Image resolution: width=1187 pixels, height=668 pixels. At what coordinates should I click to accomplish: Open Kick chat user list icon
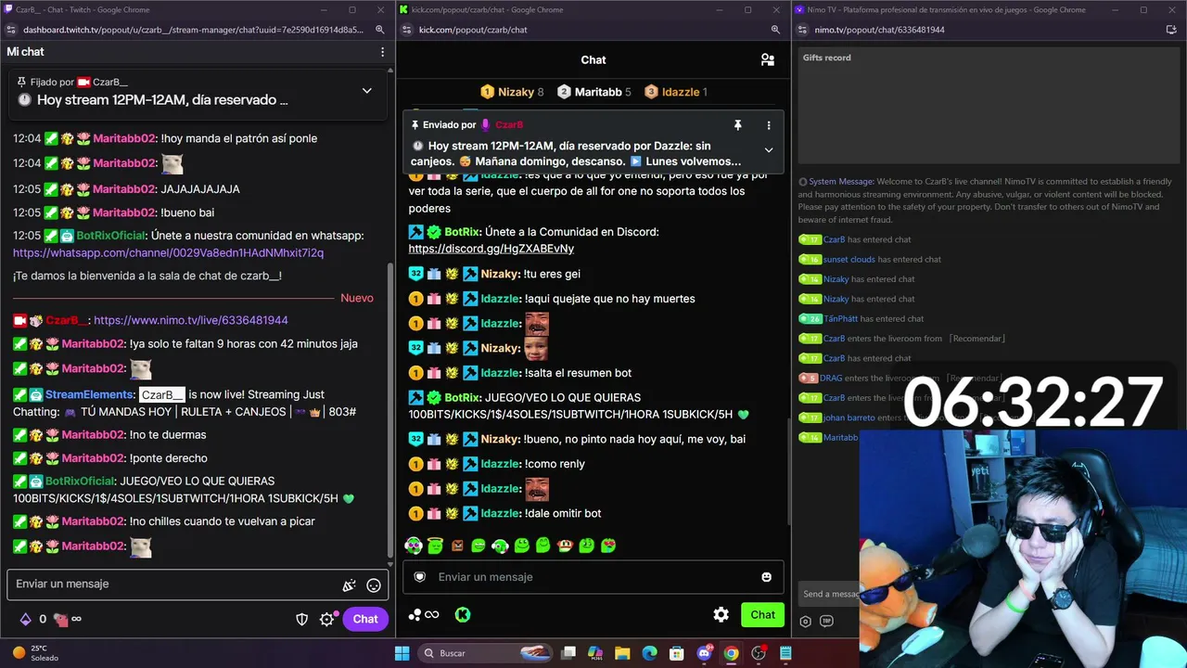click(x=768, y=59)
